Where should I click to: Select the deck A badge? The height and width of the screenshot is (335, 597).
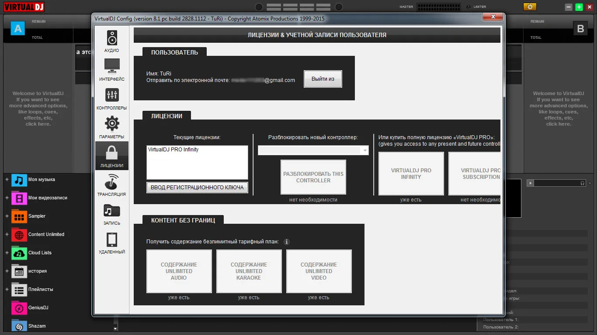point(18,29)
